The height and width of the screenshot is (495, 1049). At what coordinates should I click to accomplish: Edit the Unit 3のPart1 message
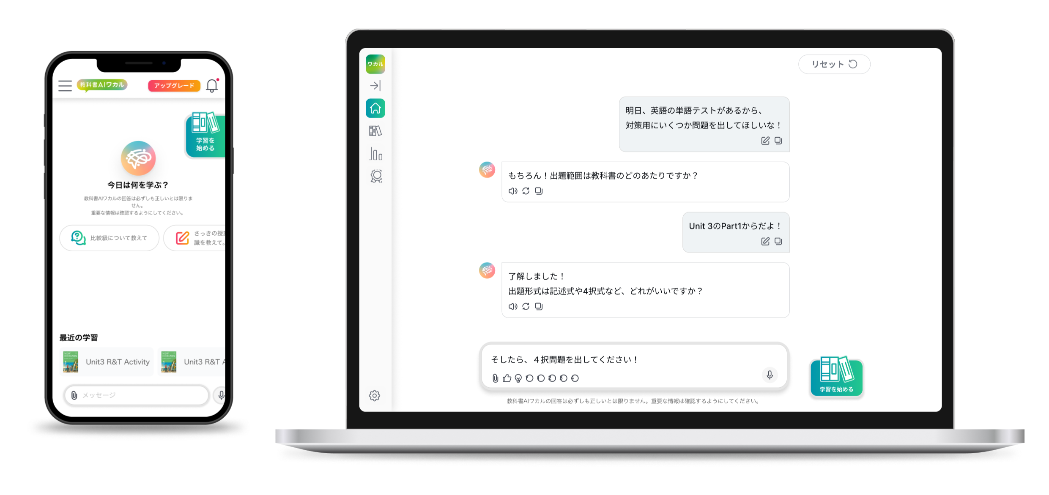point(765,242)
